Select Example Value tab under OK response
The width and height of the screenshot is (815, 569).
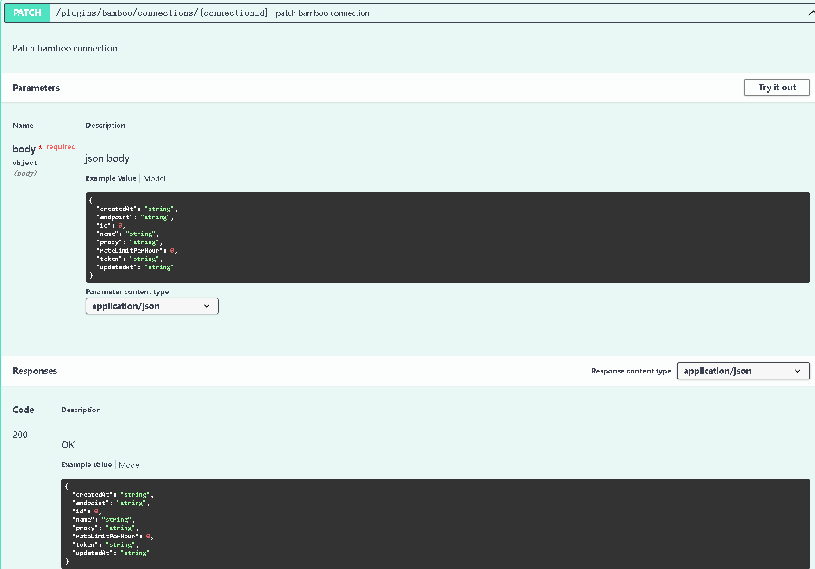87,465
